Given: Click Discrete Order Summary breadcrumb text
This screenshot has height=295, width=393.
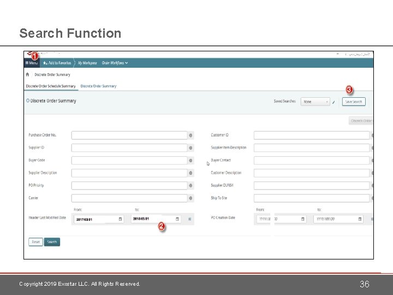Looking at the screenshot, I should (52, 74).
